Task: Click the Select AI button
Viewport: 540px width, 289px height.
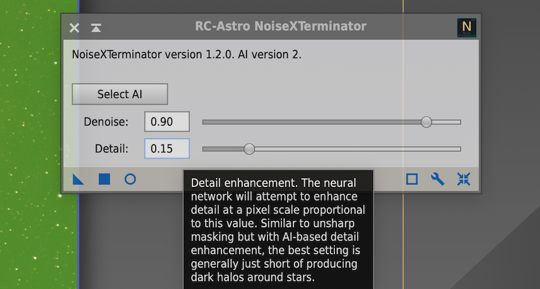Action: coord(120,94)
